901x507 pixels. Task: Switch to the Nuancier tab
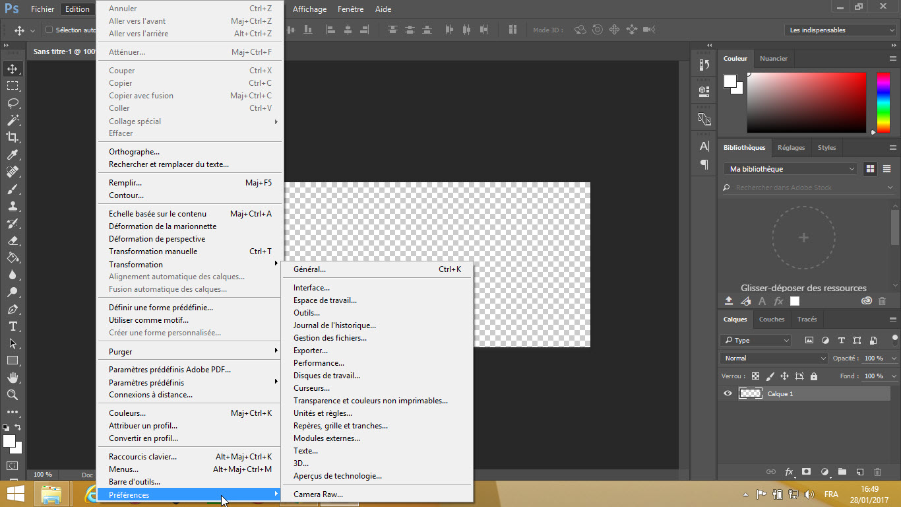(x=774, y=59)
